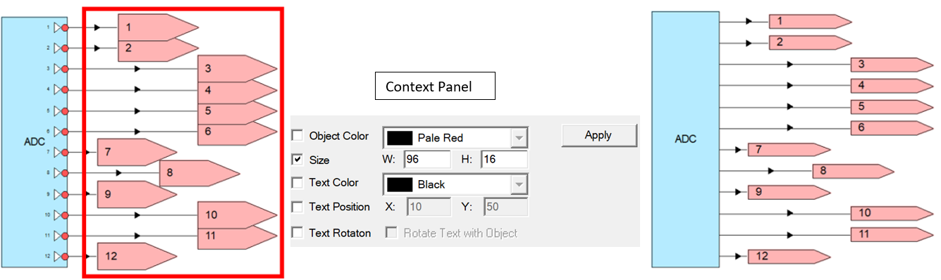Enable the Object Color checkbox
The image size is (941, 280).
tap(297, 136)
